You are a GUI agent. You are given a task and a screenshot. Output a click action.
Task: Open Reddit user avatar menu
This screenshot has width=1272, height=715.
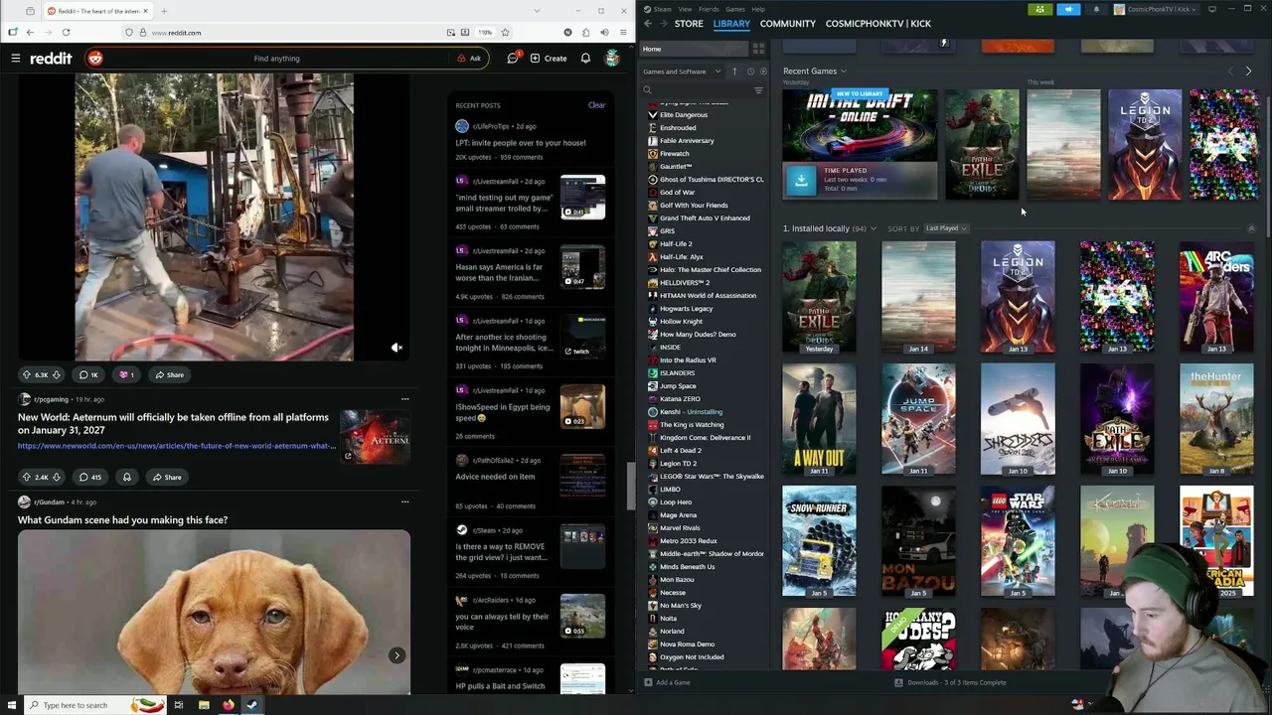pos(612,59)
